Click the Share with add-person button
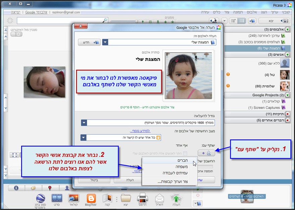This screenshot has height=210, width=295. click(x=206, y=153)
